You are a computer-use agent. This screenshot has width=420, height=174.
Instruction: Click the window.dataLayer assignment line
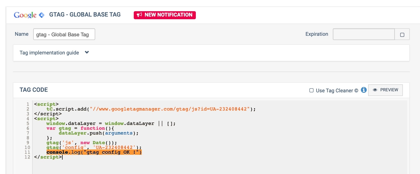[111, 124]
